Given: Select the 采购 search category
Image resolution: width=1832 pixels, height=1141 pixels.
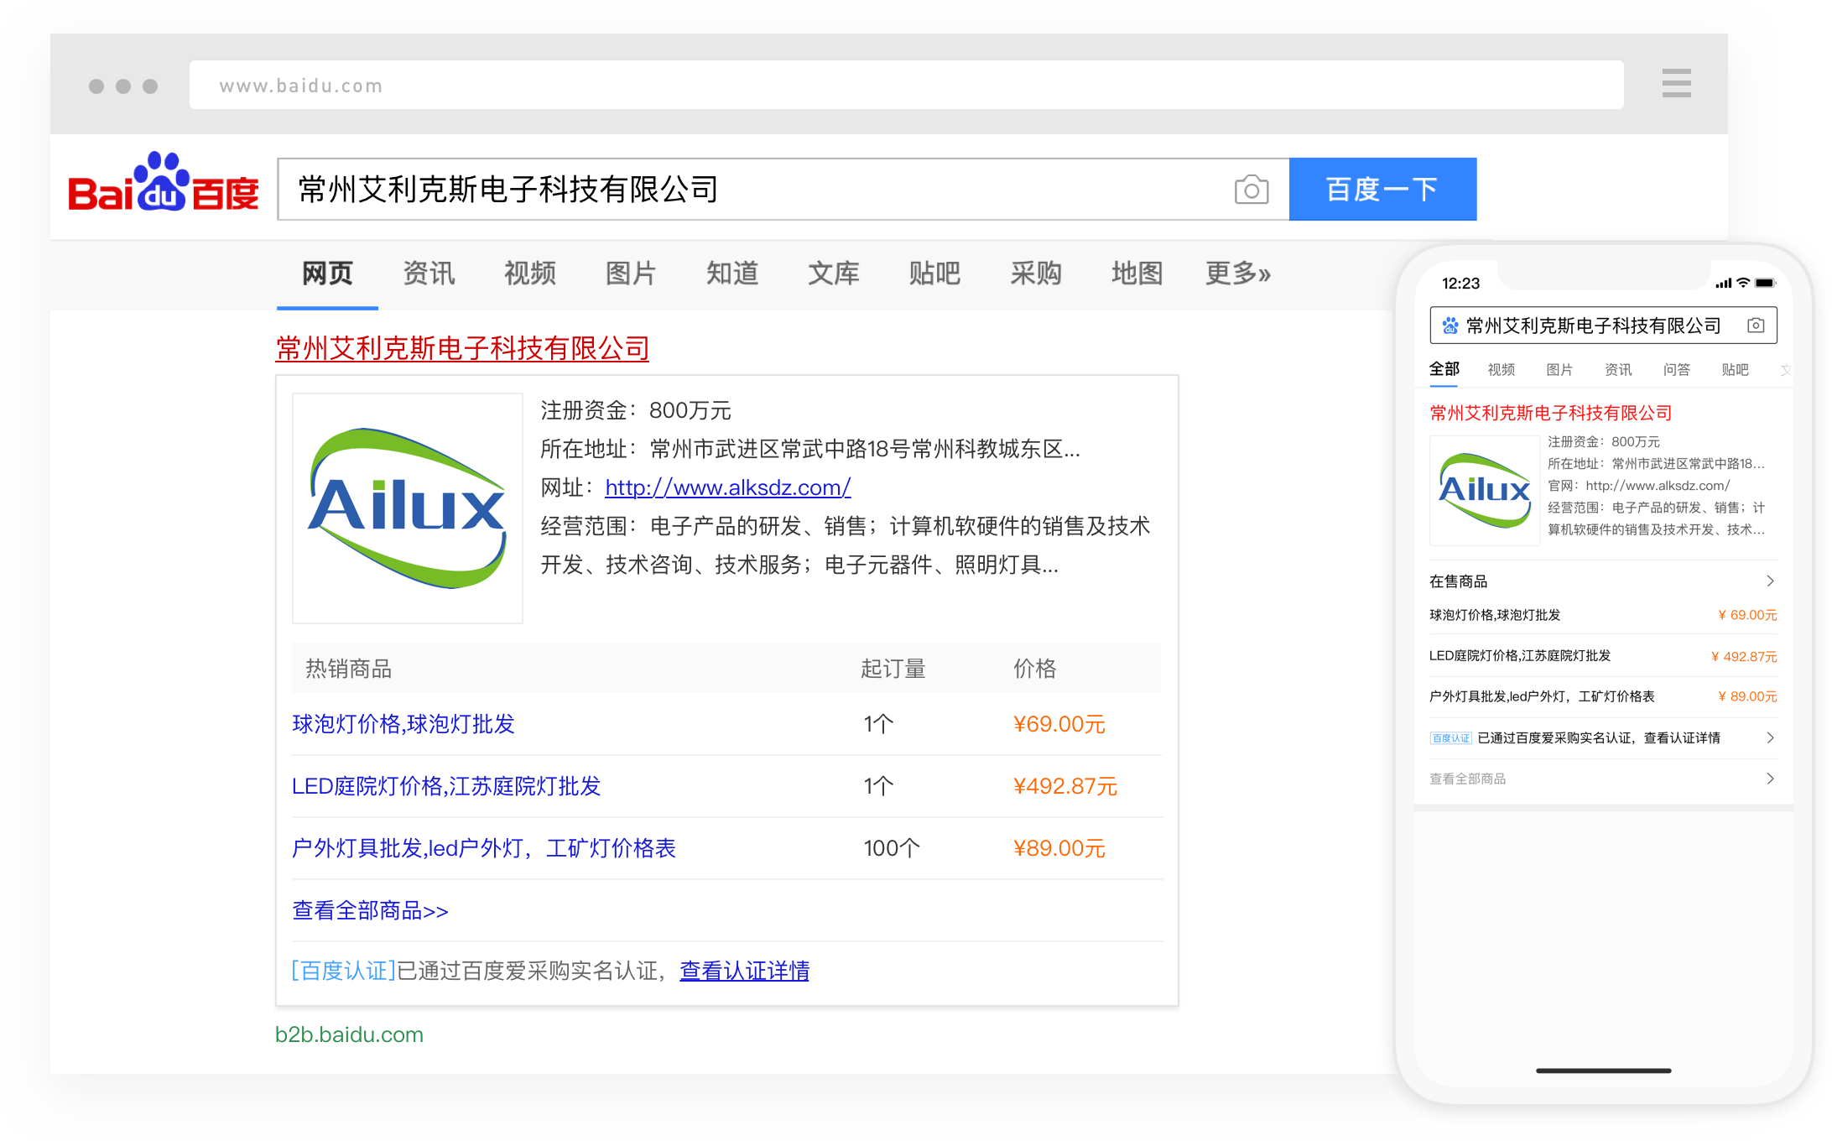Looking at the screenshot, I should click(1035, 274).
